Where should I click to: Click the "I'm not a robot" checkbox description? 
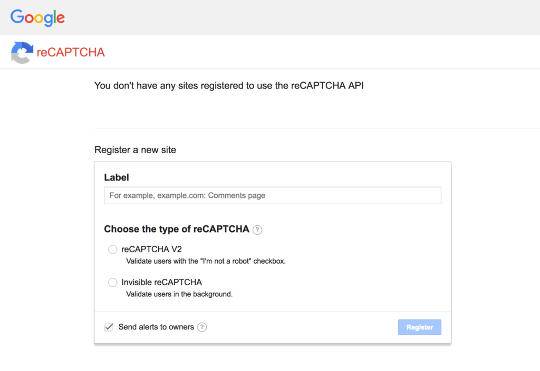206,261
